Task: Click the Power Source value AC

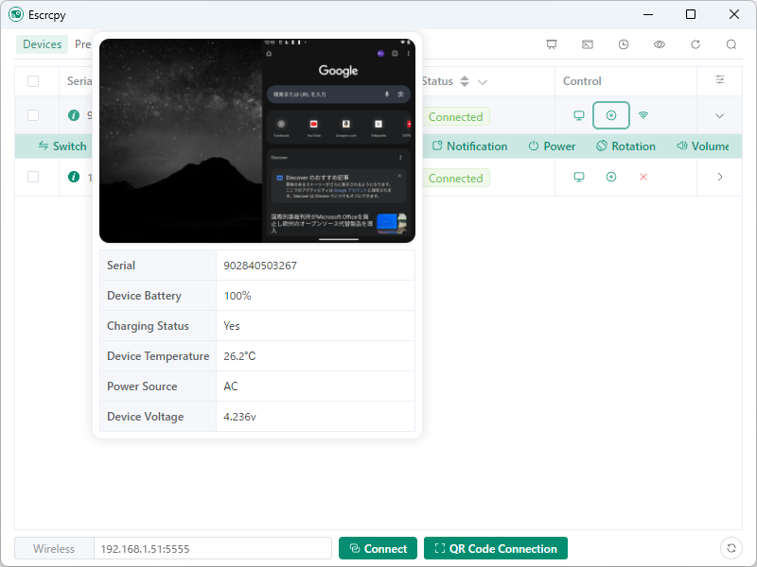Action: coord(230,387)
